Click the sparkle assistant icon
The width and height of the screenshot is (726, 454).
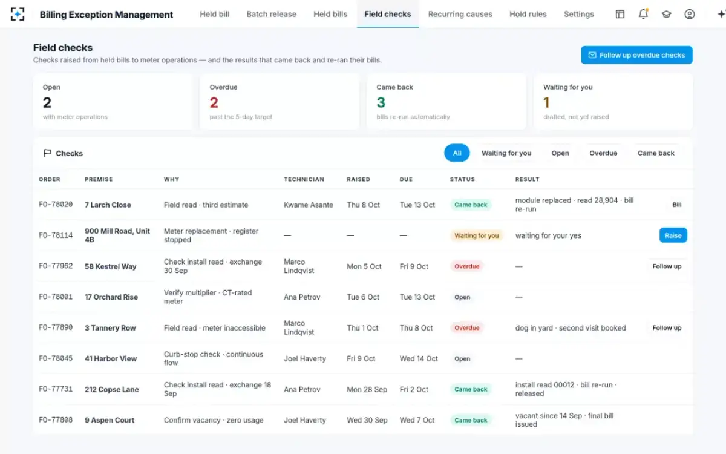[721, 14]
